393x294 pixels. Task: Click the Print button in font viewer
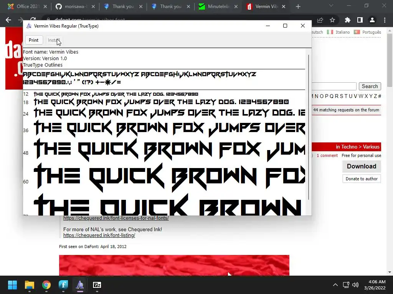point(34,40)
